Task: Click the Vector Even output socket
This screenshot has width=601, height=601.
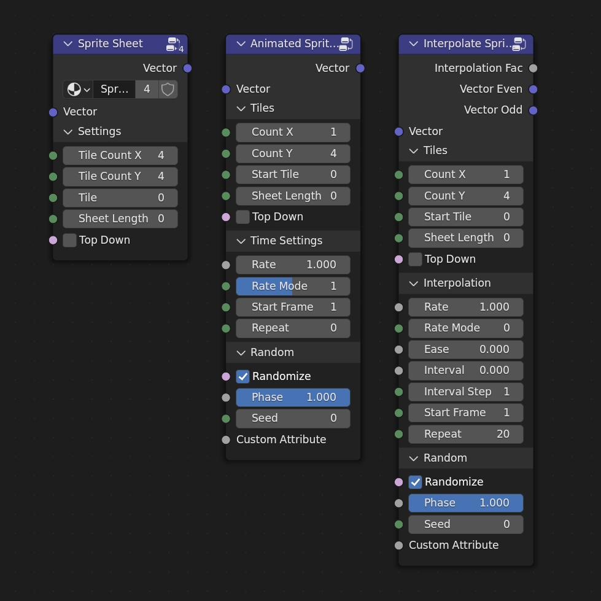Action: (x=533, y=89)
